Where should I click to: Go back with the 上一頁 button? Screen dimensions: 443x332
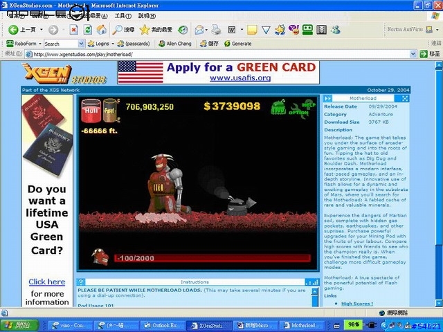[21, 29]
